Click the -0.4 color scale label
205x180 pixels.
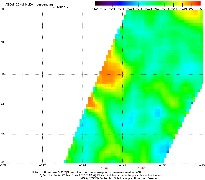121,9
